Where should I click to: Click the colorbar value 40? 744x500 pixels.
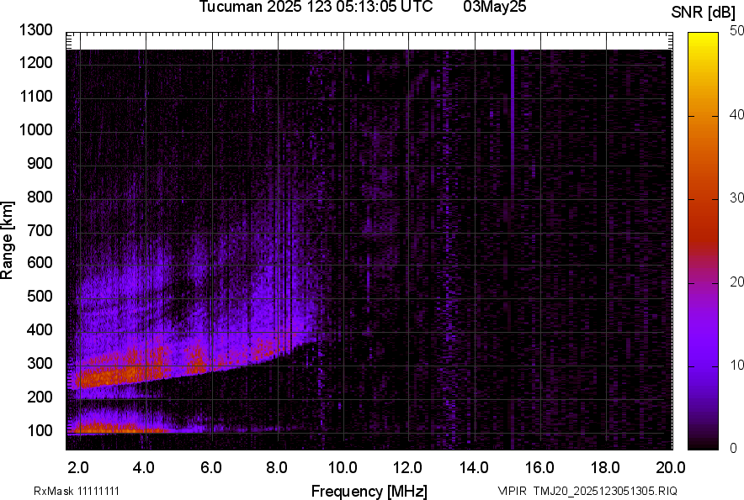tap(736, 114)
